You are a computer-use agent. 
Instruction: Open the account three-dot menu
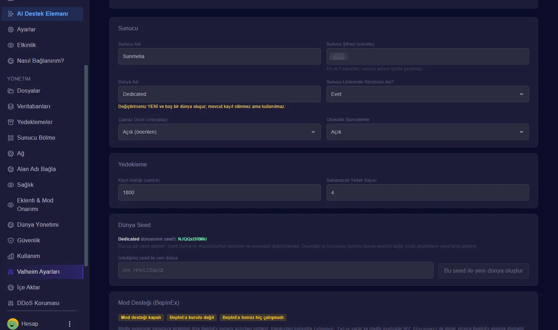(70, 324)
